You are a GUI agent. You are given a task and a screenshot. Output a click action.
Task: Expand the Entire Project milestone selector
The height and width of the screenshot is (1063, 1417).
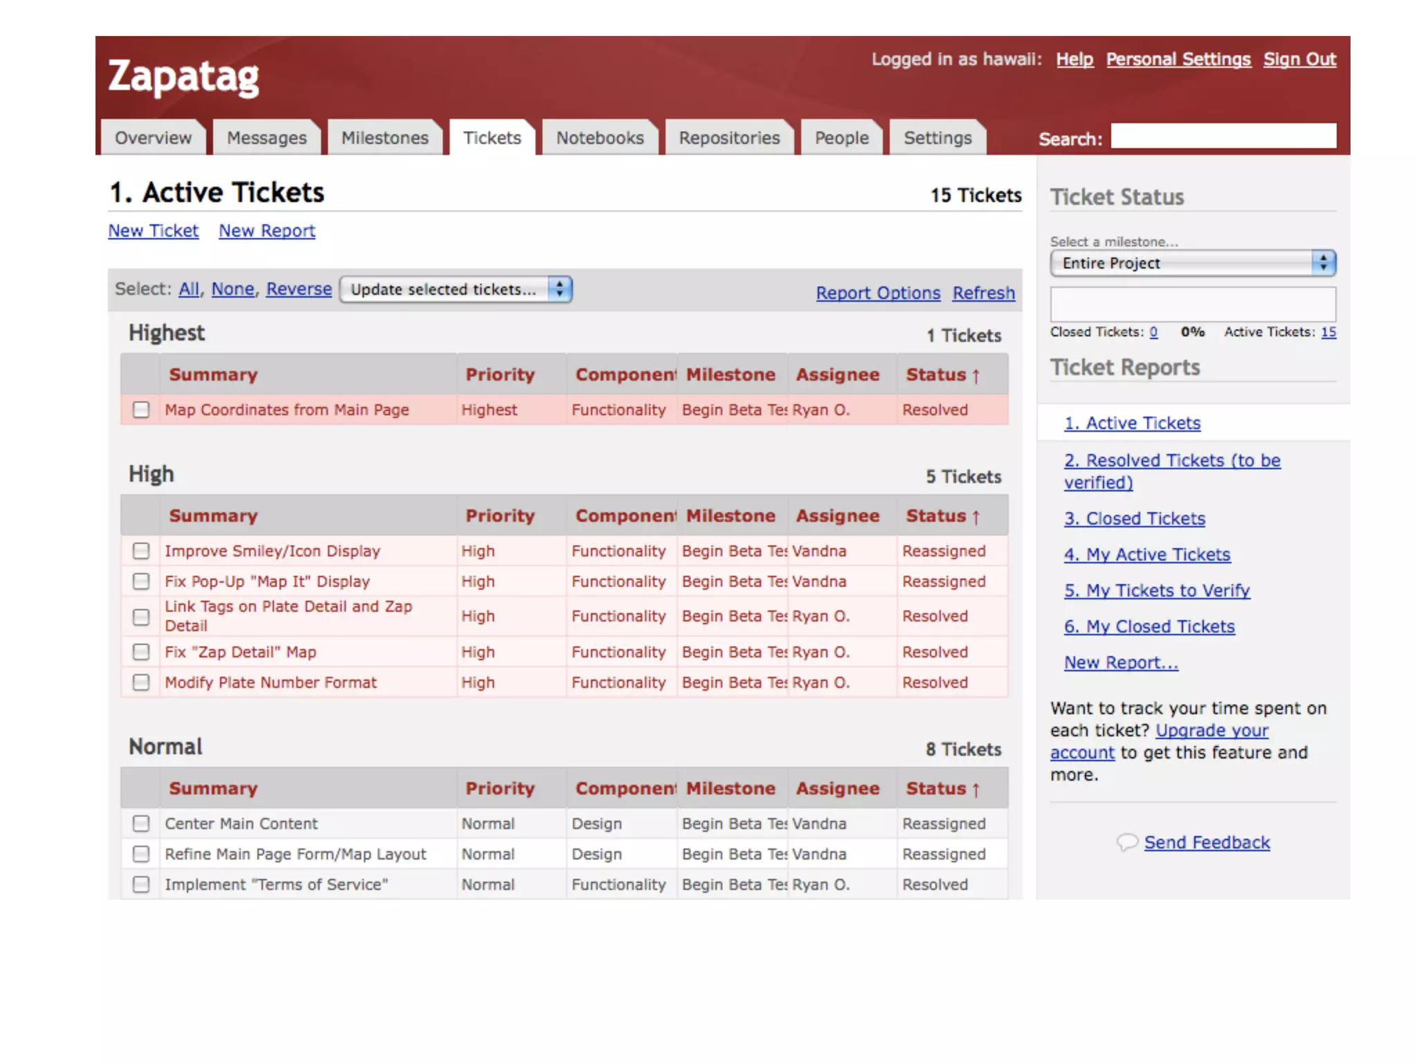(x=1192, y=263)
